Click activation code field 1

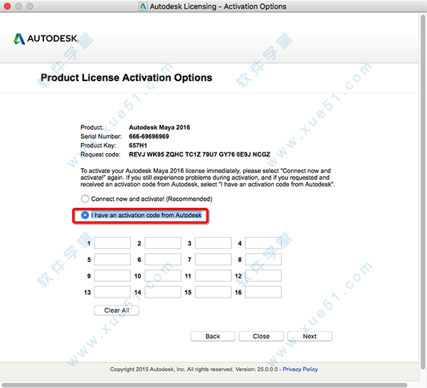(112, 243)
